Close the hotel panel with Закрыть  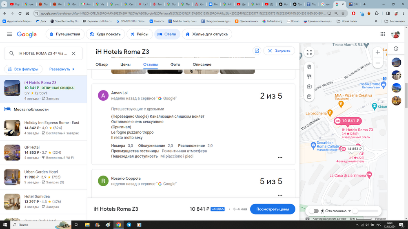coord(279,51)
